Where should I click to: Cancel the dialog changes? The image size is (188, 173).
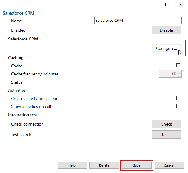[x=169, y=165]
